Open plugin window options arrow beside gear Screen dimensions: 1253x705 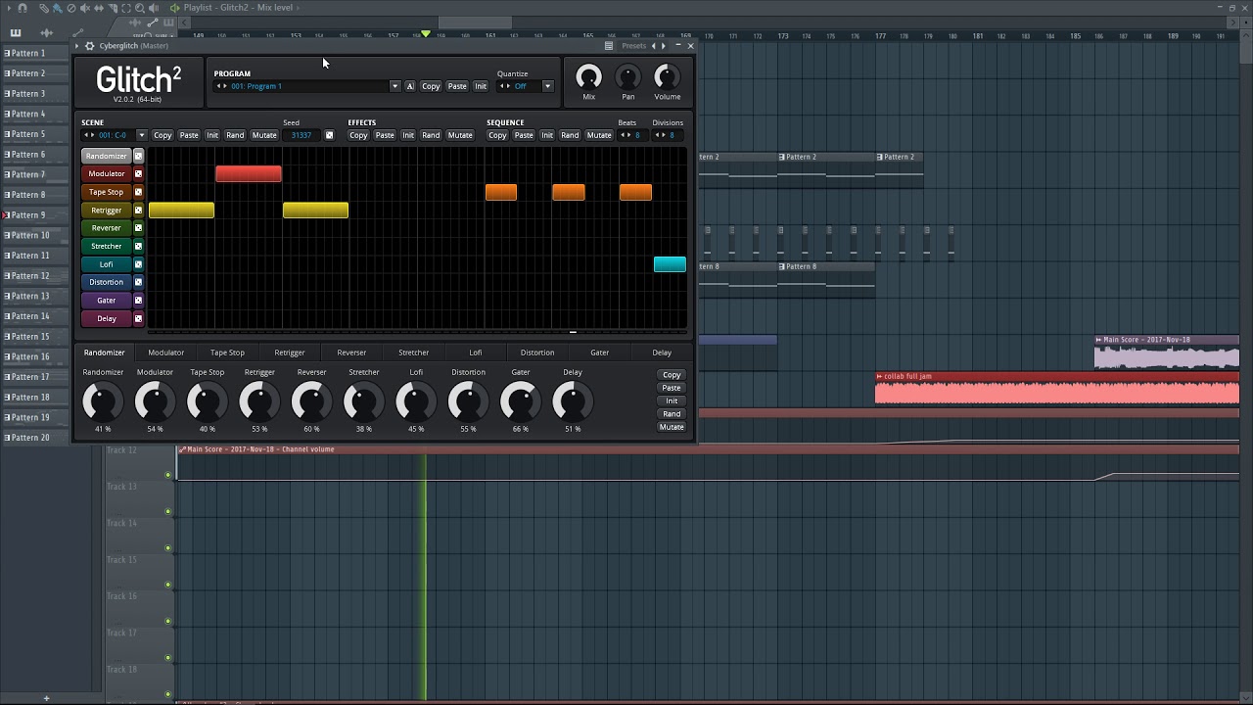tap(77, 46)
